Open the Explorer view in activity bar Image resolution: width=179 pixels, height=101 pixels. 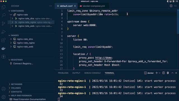[4, 7]
